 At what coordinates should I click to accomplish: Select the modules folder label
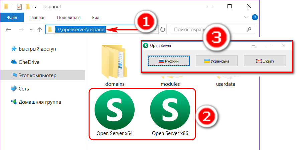click(170, 84)
